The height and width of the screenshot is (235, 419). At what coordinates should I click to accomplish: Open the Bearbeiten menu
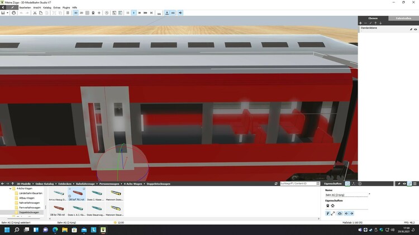click(x=25, y=7)
